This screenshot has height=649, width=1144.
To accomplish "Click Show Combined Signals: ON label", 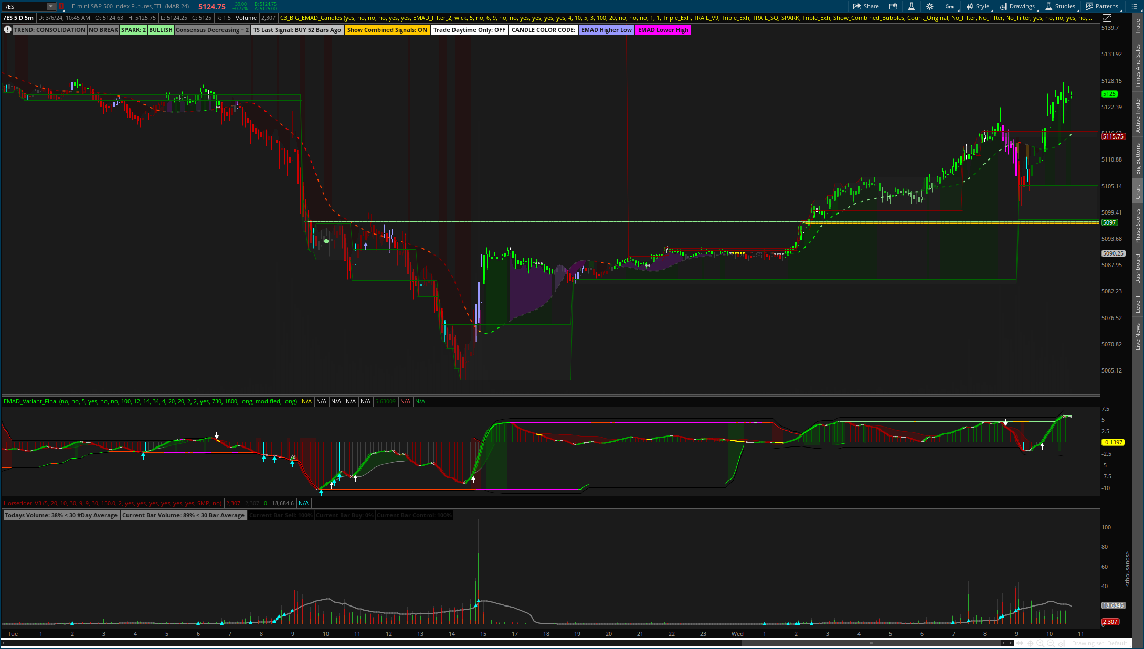I will 387,30.
